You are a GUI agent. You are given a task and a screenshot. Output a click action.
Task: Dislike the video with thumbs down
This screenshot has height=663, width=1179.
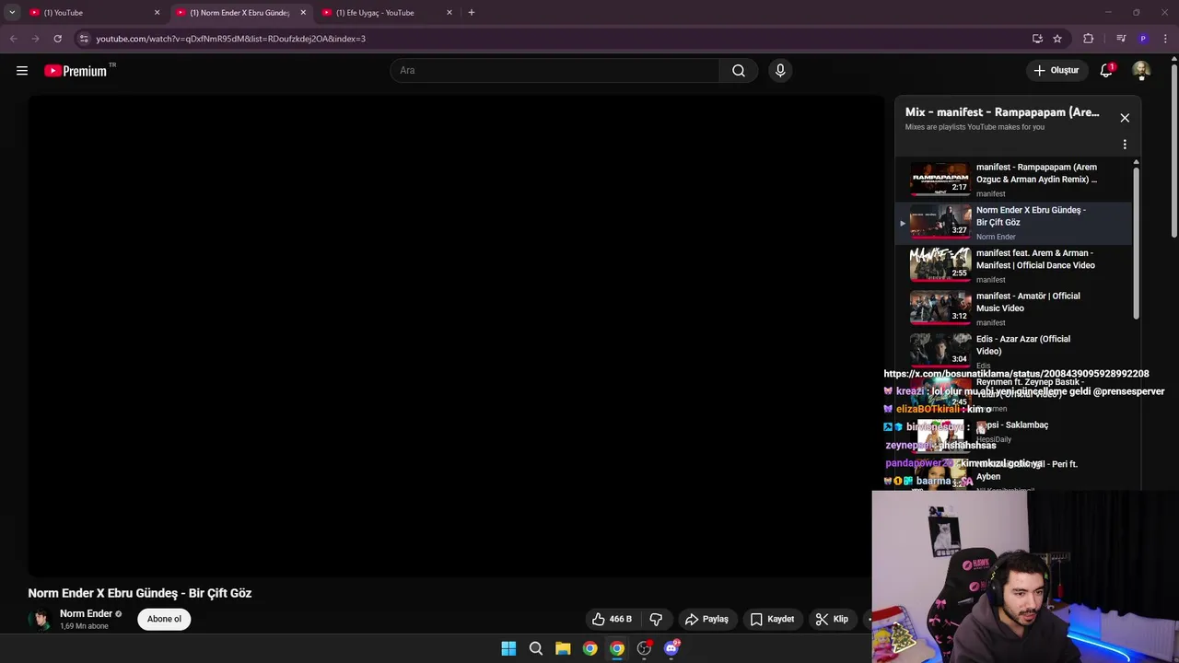(656, 619)
